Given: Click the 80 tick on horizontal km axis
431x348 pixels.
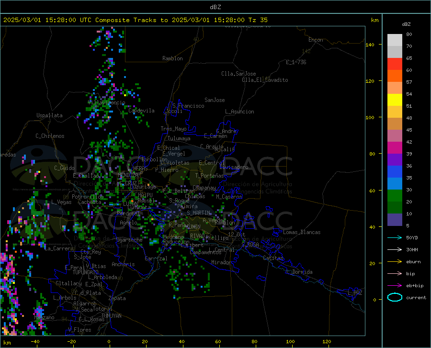Looking at the screenshot, I should [255, 342].
